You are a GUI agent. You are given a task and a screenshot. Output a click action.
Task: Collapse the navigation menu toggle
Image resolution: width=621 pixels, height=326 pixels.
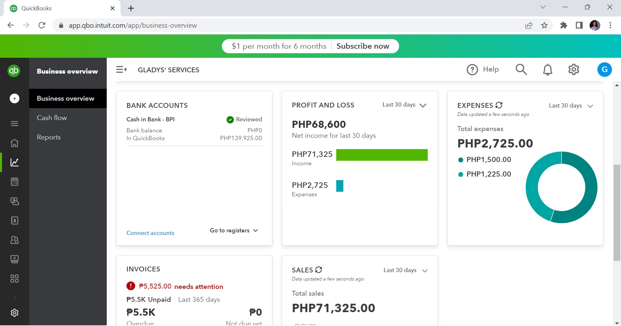coord(121,69)
